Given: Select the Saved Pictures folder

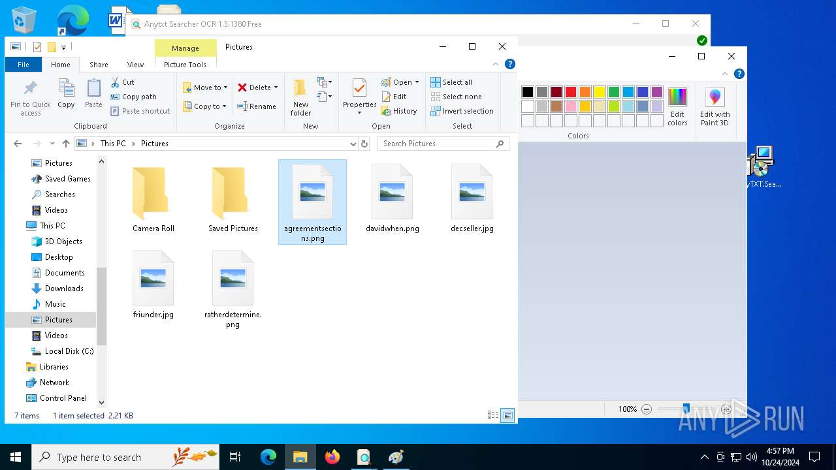Looking at the screenshot, I should click(x=233, y=199).
